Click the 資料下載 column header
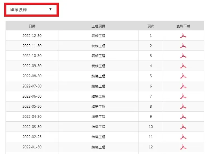 coord(183,26)
